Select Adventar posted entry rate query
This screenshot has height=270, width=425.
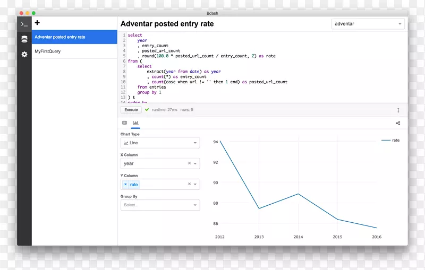coord(74,37)
